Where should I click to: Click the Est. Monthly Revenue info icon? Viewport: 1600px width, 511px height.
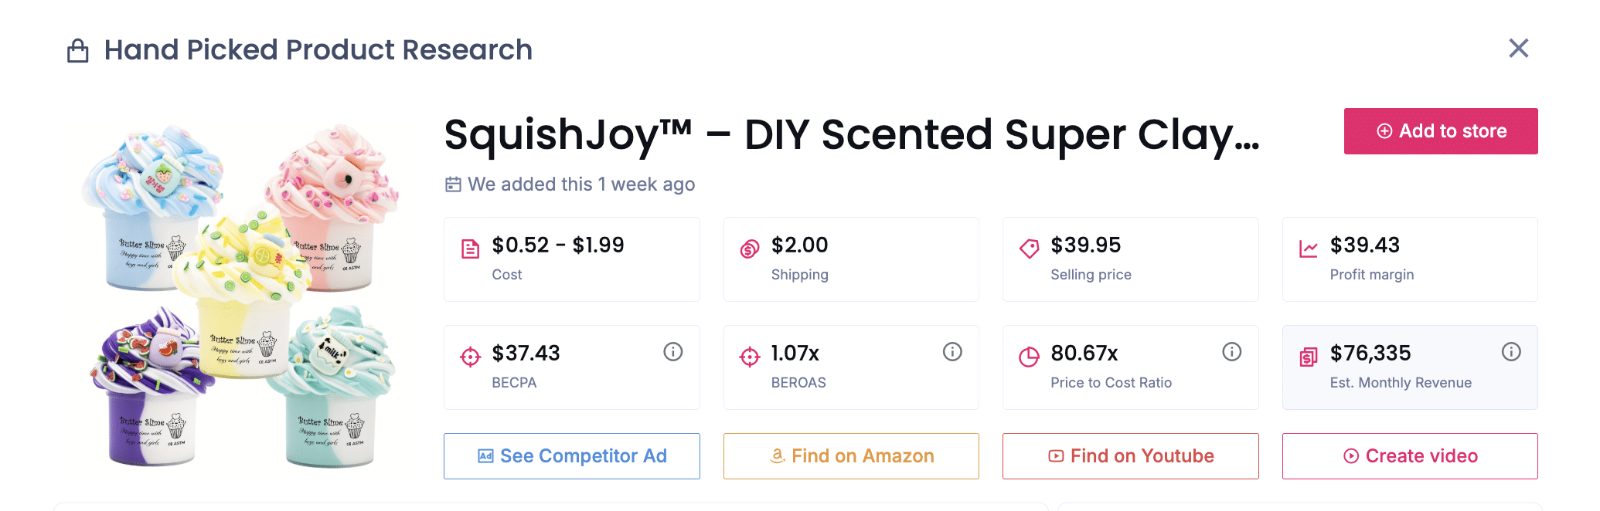pyautogui.click(x=1511, y=352)
